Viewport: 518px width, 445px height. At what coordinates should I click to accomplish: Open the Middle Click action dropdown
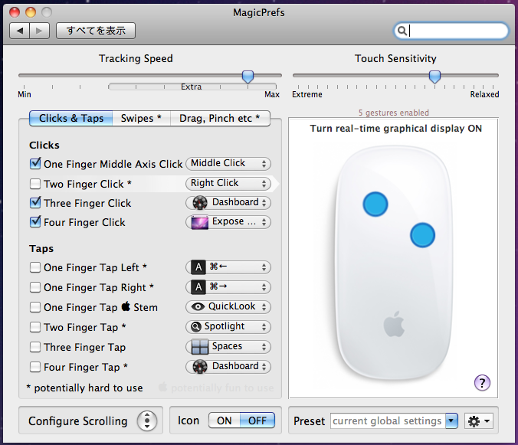tap(228, 163)
